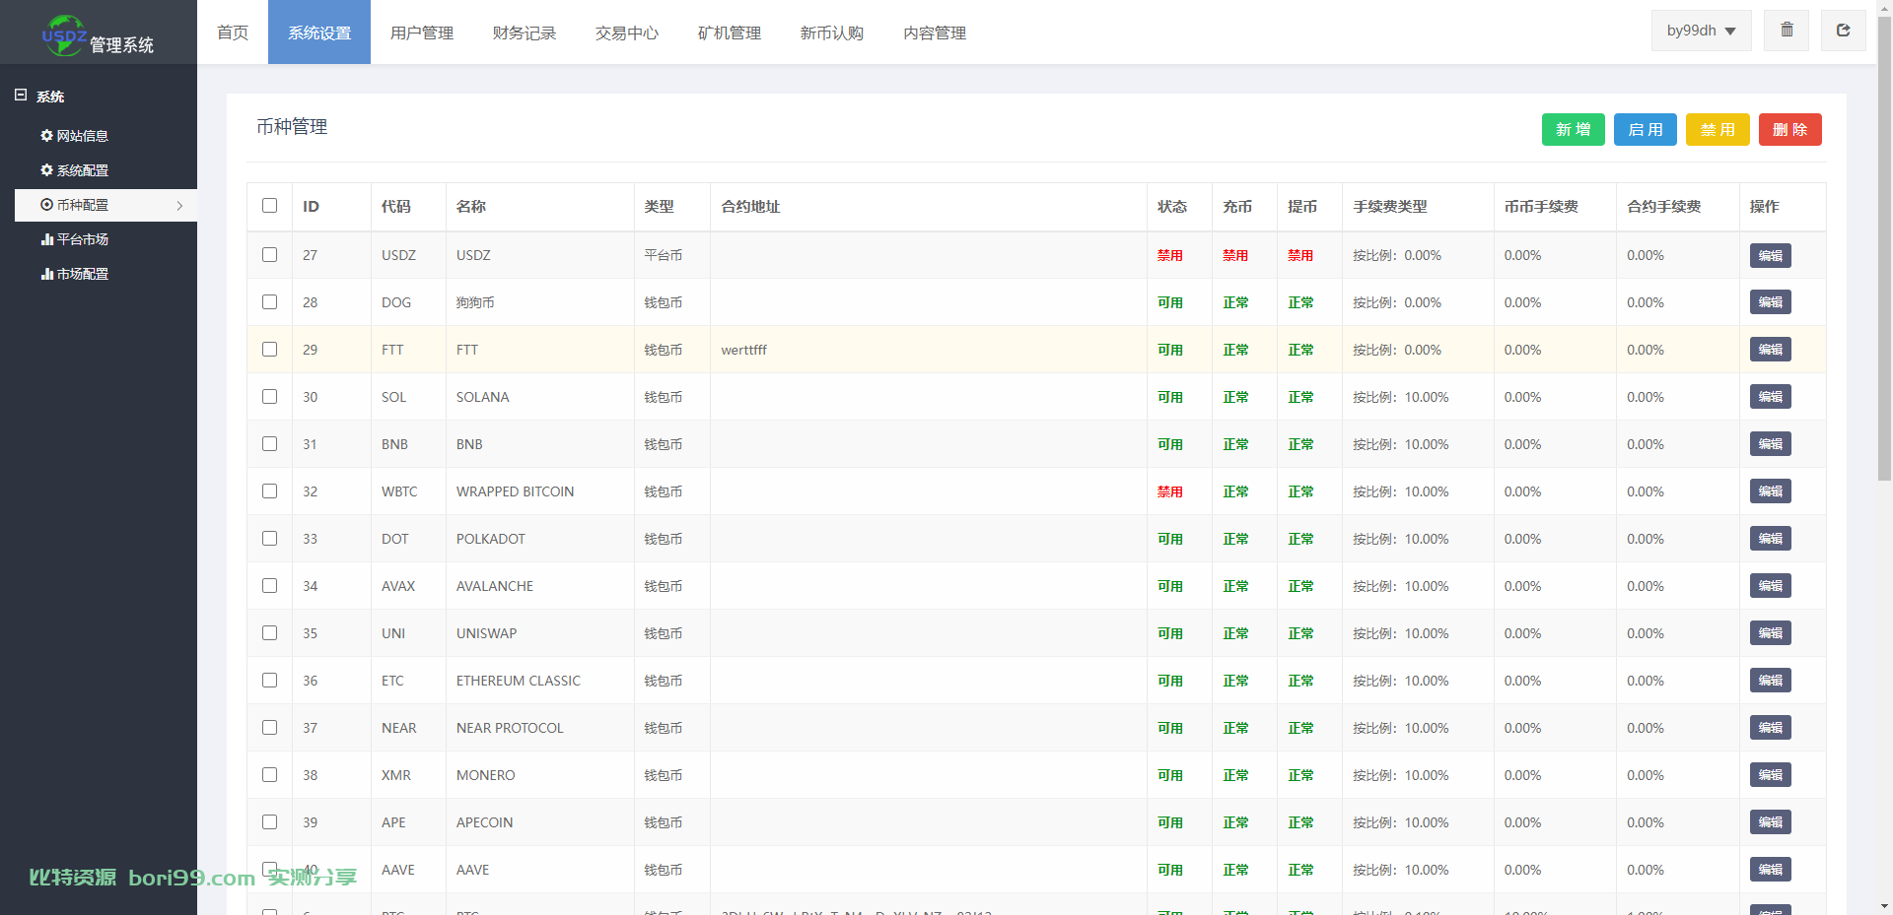Tick the BNB row checkbox
Screen dimensions: 1893x915
tap(270, 444)
